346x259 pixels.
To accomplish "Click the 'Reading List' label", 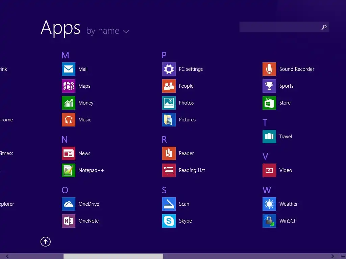I will pyautogui.click(x=192, y=170).
